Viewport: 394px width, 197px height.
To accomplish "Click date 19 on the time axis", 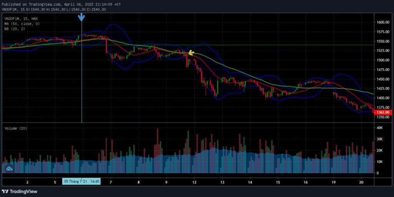I will tap(334, 182).
